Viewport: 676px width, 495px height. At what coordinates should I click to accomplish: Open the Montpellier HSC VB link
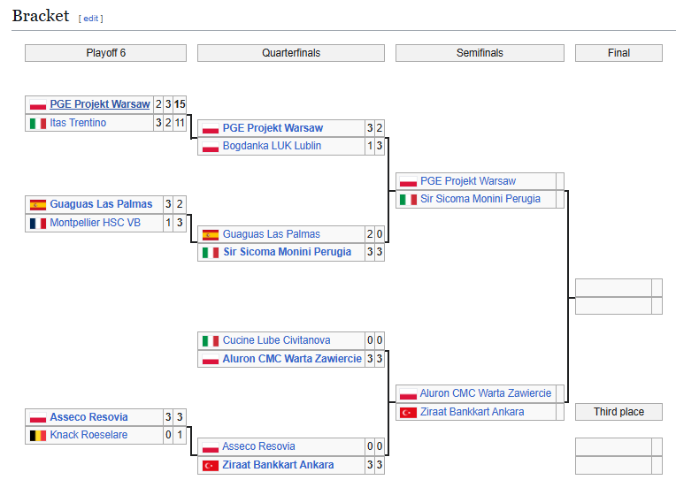coord(95,223)
